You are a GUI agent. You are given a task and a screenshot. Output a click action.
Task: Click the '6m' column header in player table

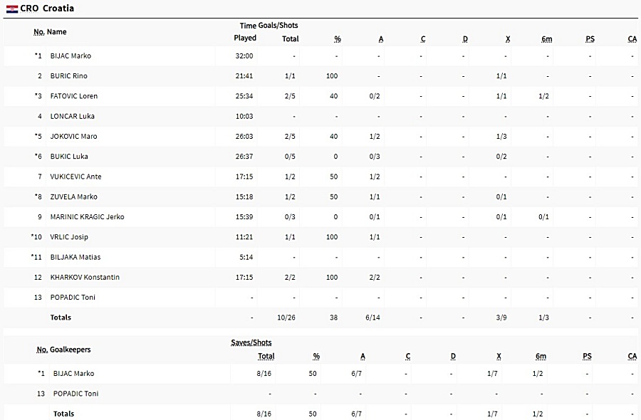pyautogui.click(x=546, y=39)
